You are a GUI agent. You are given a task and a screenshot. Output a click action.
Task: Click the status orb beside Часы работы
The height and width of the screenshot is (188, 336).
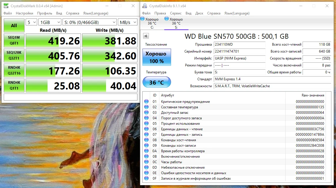click(146, 162)
